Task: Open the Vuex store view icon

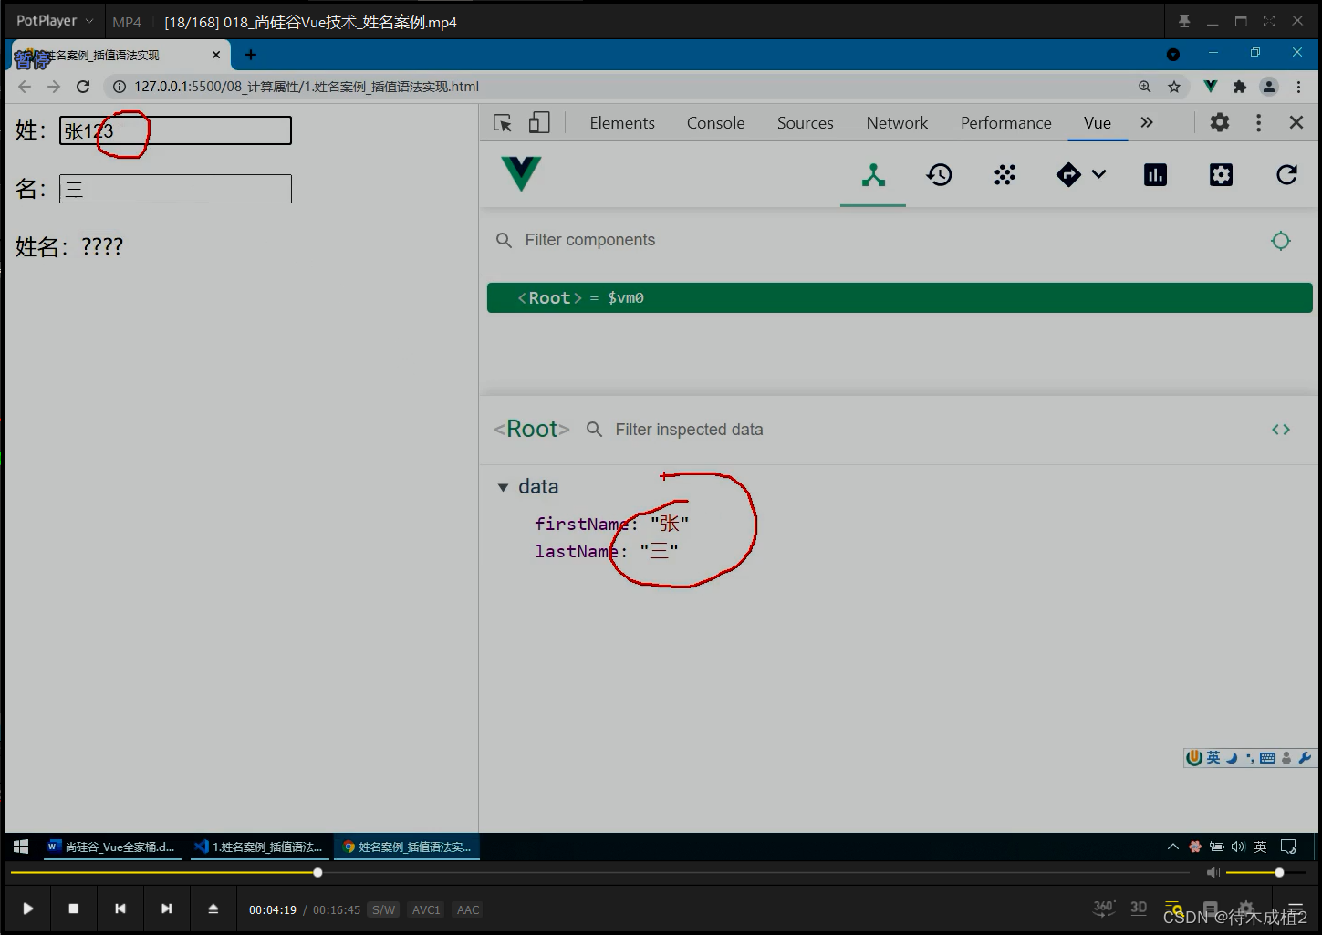Action: (1005, 175)
